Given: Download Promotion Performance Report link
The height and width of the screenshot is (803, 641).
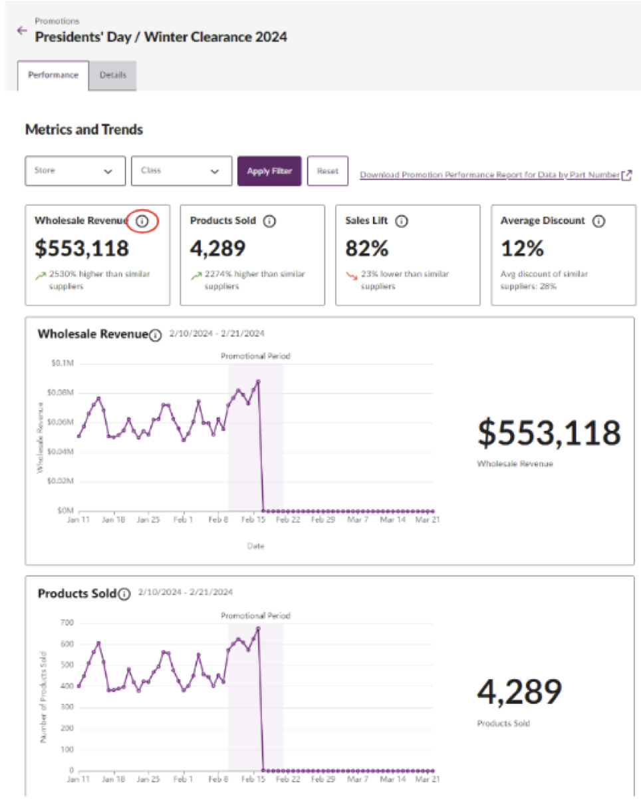Looking at the screenshot, I should point(489,175).
